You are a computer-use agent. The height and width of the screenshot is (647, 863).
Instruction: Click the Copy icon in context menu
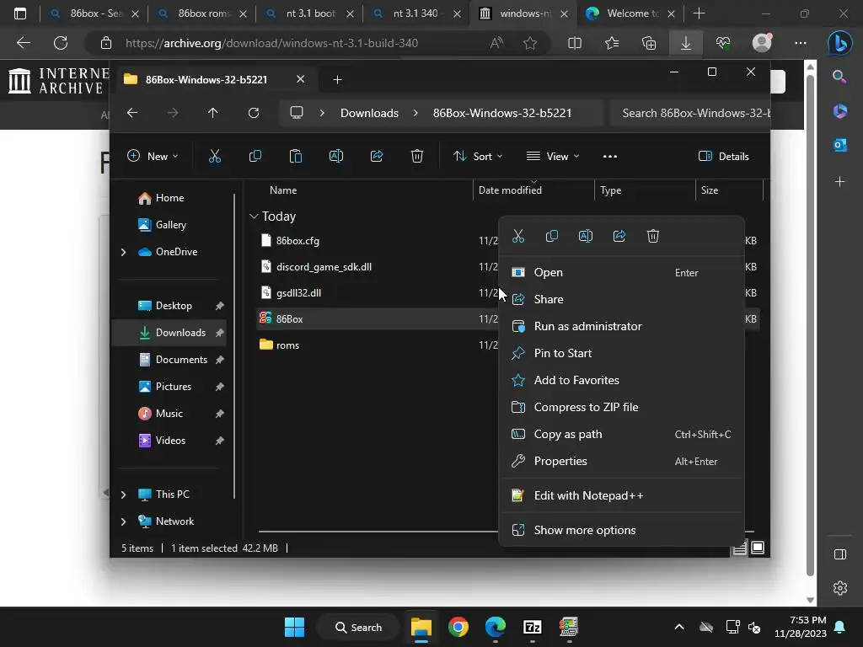pyautogui.click(x=551, y=236)
